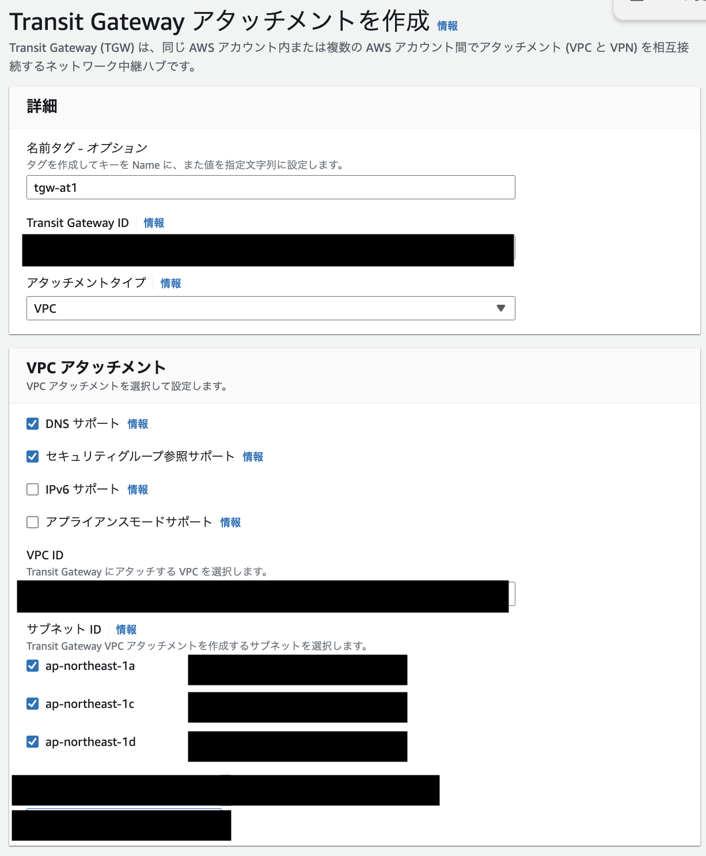Enable IPv6 サポート

33,489
